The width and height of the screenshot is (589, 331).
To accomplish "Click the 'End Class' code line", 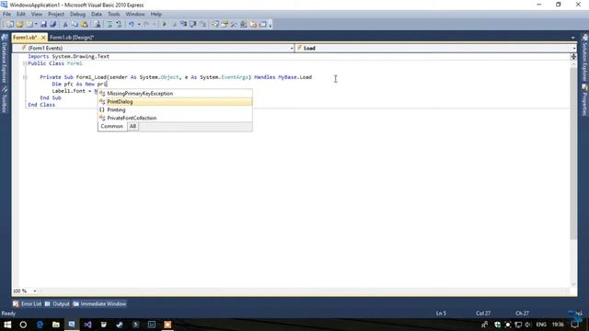I will (x=41, y=105).
